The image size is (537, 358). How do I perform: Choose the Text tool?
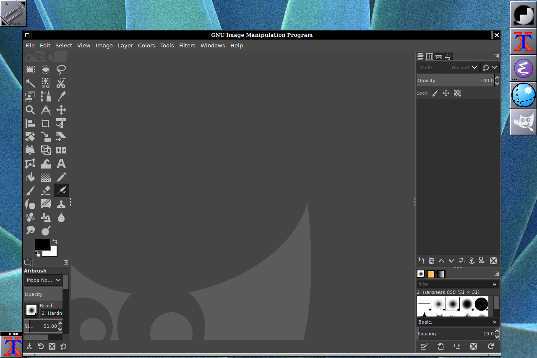tap(61, 163)
